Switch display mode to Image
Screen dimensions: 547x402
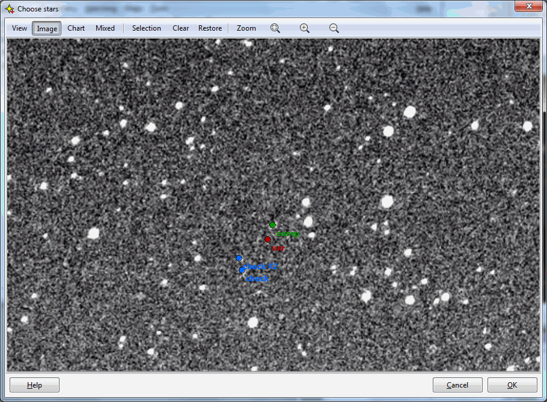click(47, 28)
